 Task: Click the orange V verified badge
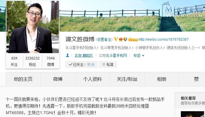click(116, 39)
